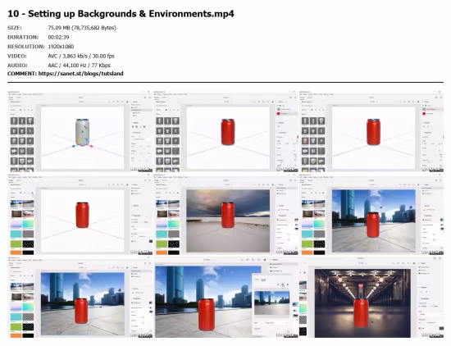Open the thumbnail showing the silver can with gizmo
This screenshot has width=451, height=346.
click(80, 131)
